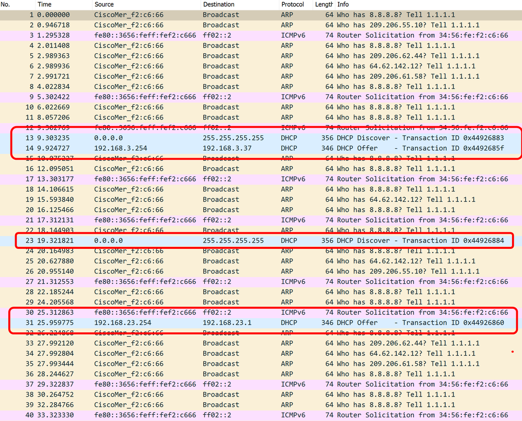Select packet 13 DHCP Discover row
The image size is (522, 421).
point(261,138)
